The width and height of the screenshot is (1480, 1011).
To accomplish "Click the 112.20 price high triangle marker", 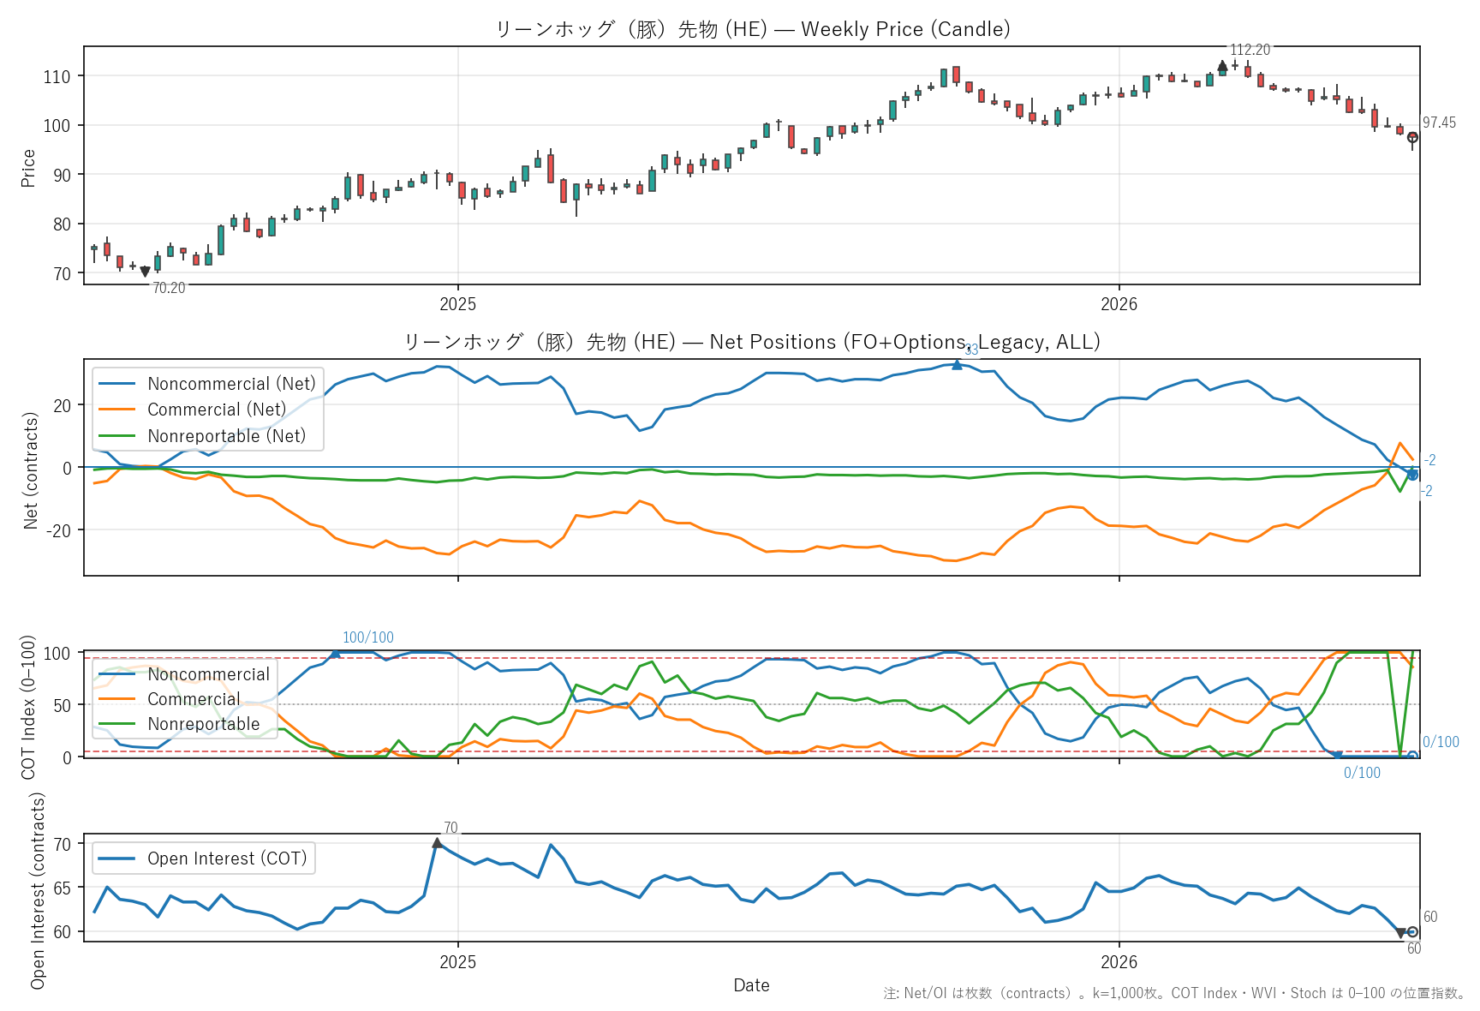I will [1222, 66].
